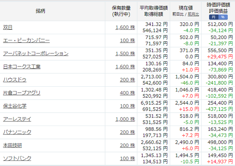The image size is (235, 166).
Task: Click 400 株 quantity for 片倉コープアグリ
Action: pyautogui.click(x=127, y=93)
